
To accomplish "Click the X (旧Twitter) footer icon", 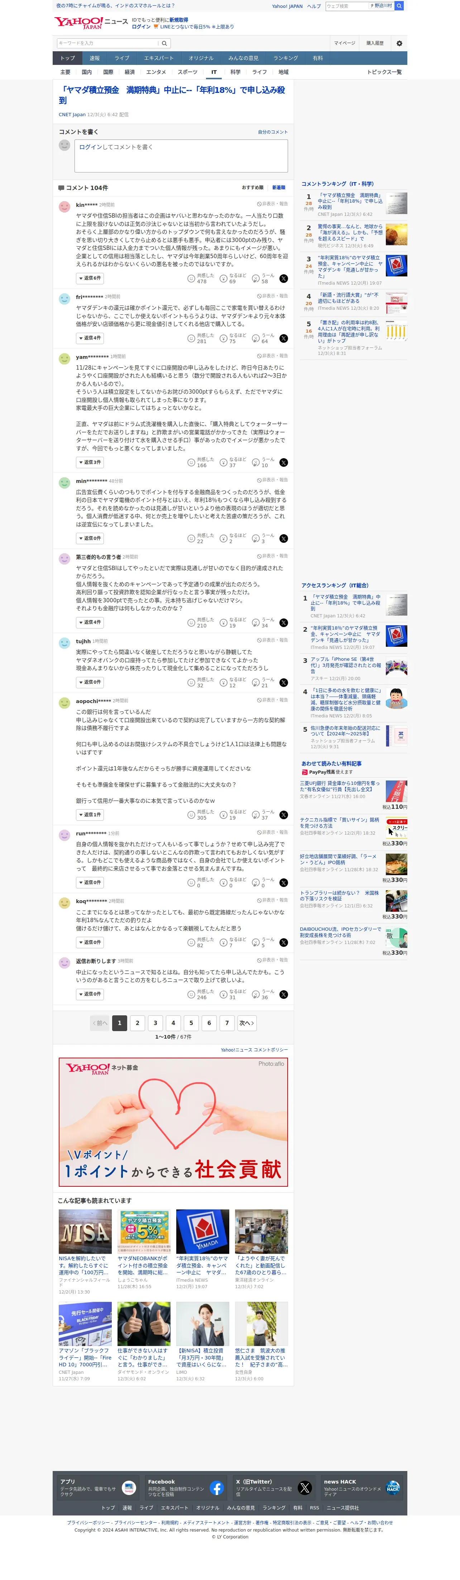I will [x=305, y=1488].
